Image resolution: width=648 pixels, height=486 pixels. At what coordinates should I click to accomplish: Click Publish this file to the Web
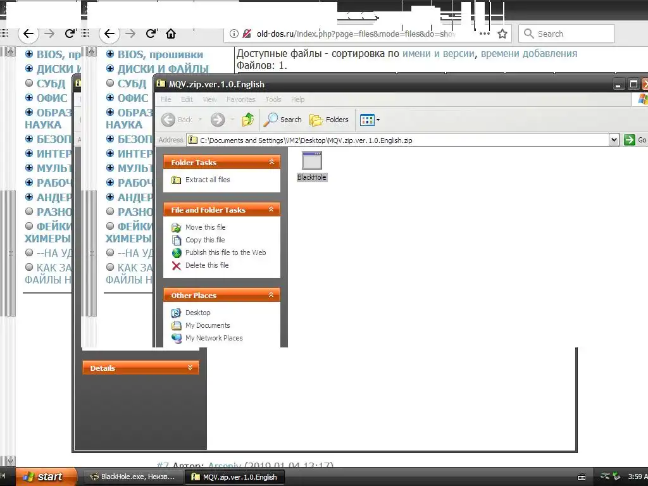click(x=226, y=252)
